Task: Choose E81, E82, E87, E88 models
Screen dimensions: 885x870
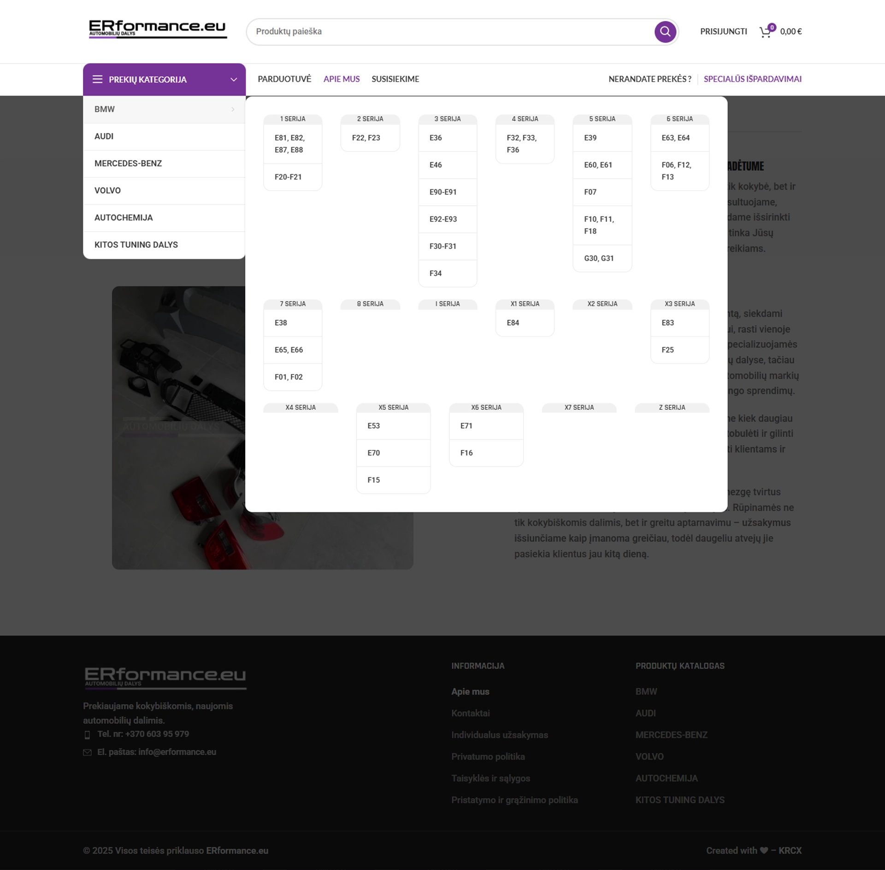Action: (293, 144)
